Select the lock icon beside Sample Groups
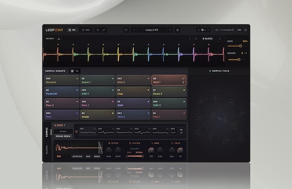This screenshot has height=189, width=292. point(77,71)
